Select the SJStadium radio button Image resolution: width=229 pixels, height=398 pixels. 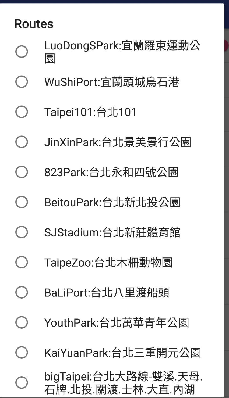point(22,232)
